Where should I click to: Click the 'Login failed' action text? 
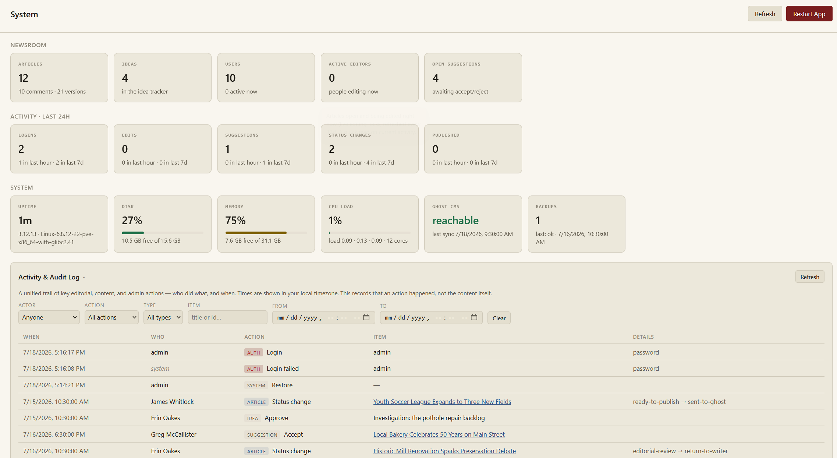(x=283, y=369)
